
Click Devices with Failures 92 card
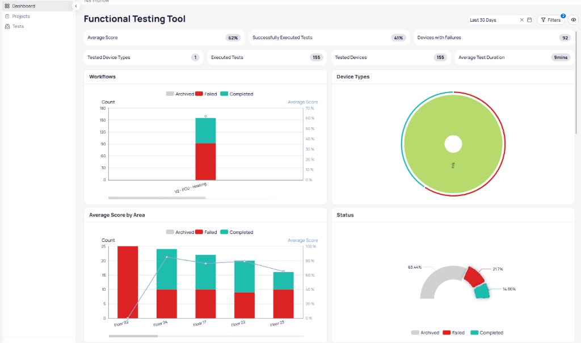click(494, 38)
